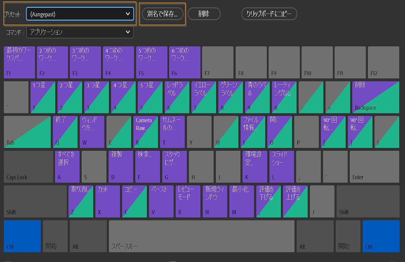405x262 pixels.
Task: Select the W key
Action: click(x=92, y=132)
